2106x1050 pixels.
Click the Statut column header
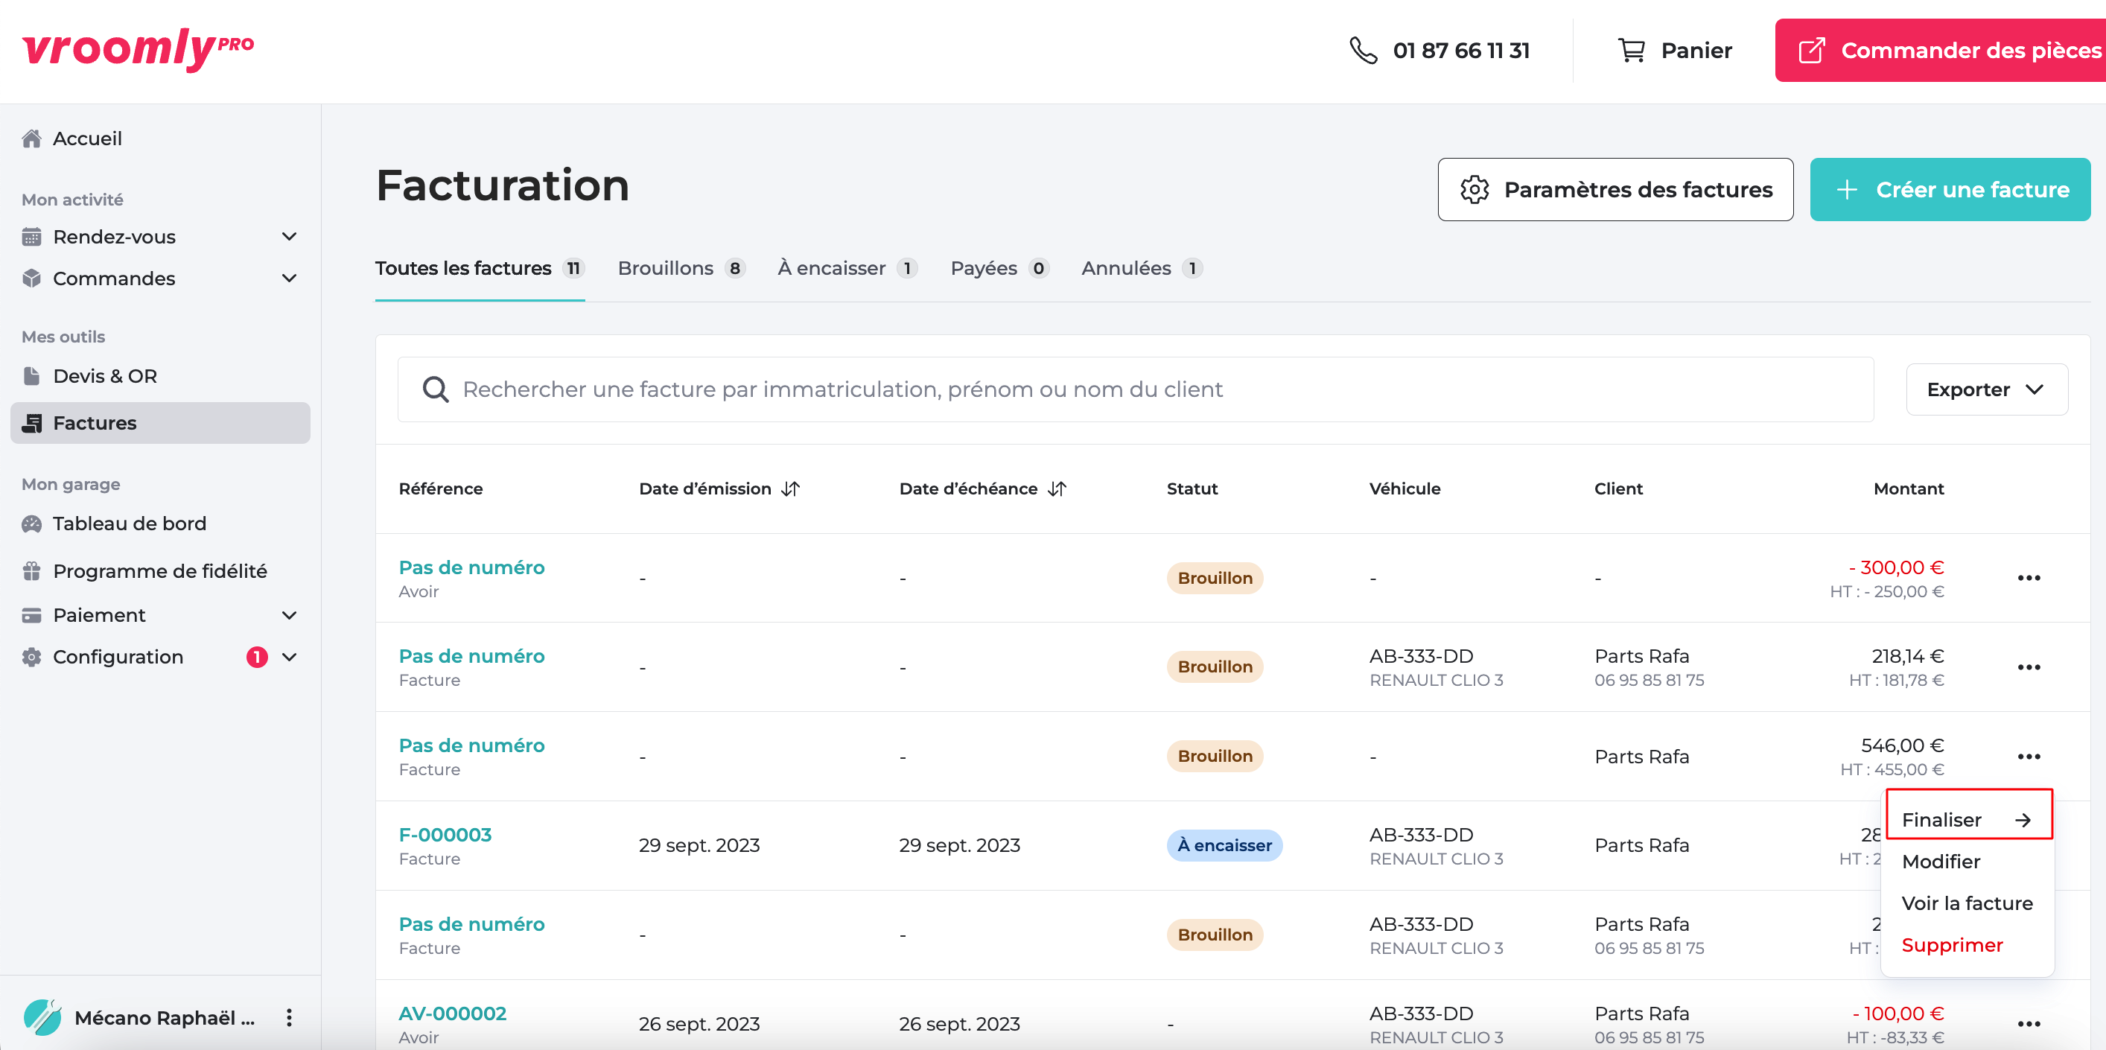point(1192,489)
